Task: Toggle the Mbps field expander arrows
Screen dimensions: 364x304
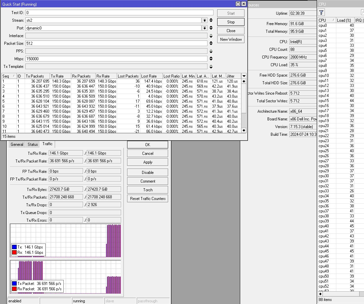Action: (211, 59)
